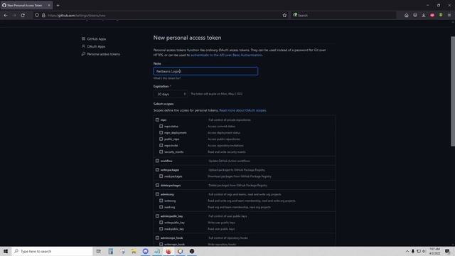Check the workflow scope checkbox
Image resolution: width=455 pixels, height=256 pixels.
[157, 161]
